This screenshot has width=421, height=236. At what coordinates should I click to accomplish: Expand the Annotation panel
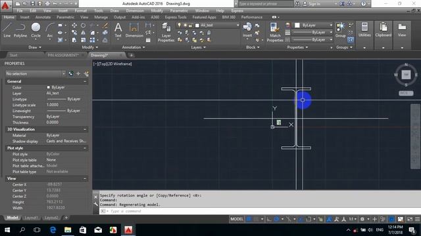coord(134,47)
